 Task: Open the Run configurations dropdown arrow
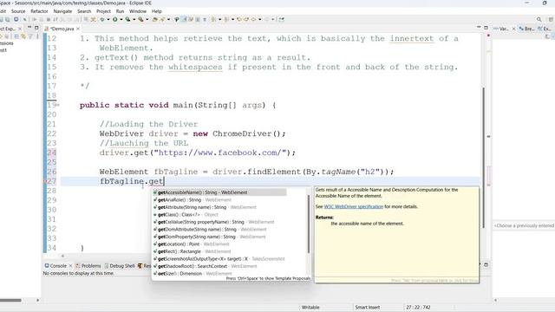tap(121, 19)
